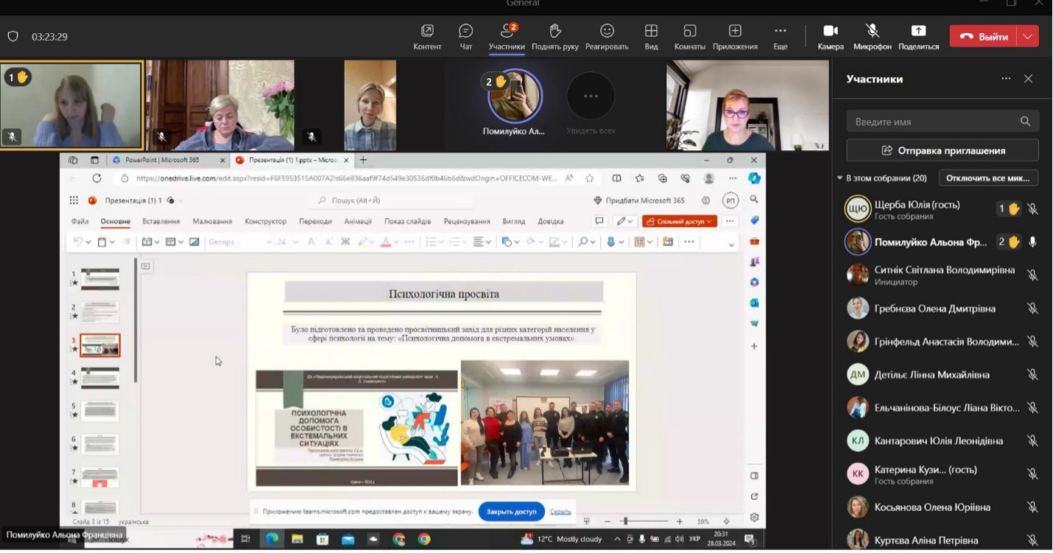1053x553 pixels.
Task: Open the Вид view layout icon
Action: point(651,31)
